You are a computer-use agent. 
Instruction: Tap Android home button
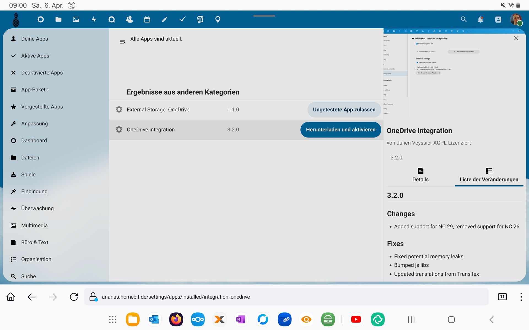tap(451, 319)
